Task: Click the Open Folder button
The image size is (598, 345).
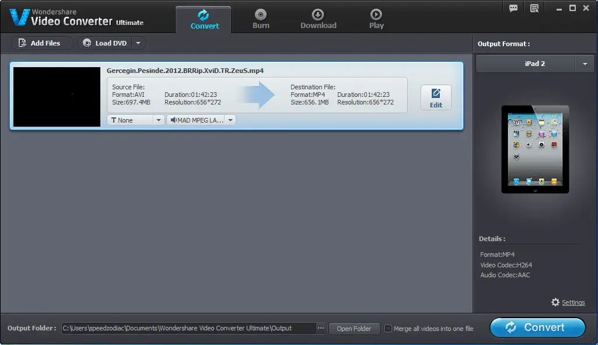Action: point(354,329)
